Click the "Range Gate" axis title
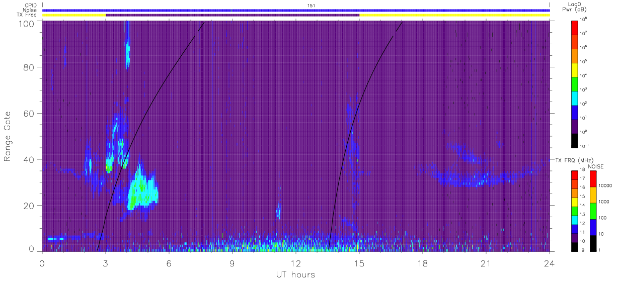This screenshot has height=285, width=618. (8, 136)
